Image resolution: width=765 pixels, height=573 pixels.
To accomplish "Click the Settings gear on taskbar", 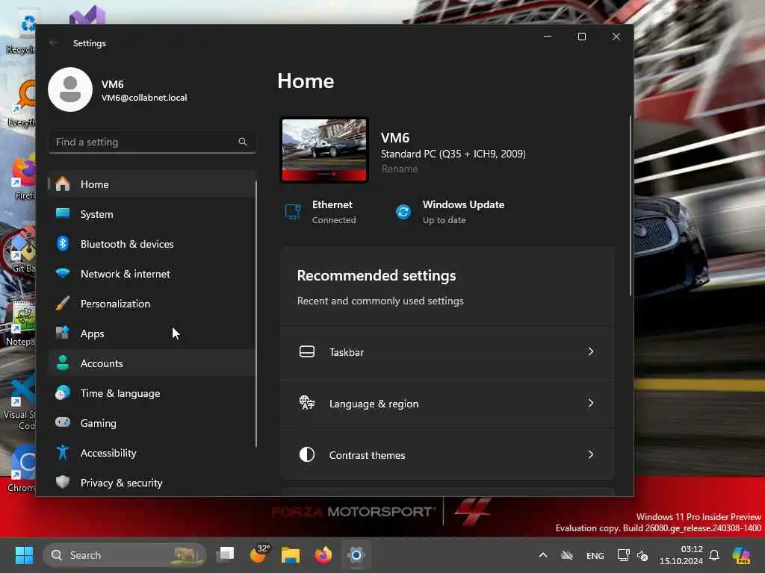I will 356,555.
